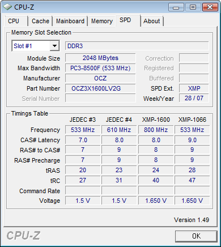Click the XMP-1600 column header

(156, 120)
